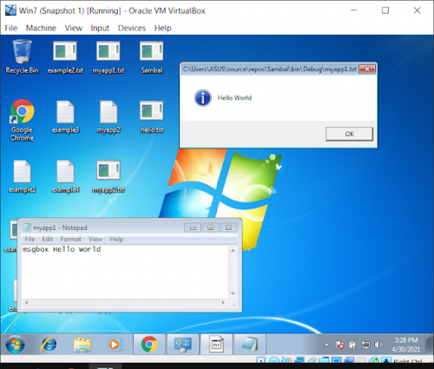
Task: Open Notepad View menu
Action: (95, 239)
